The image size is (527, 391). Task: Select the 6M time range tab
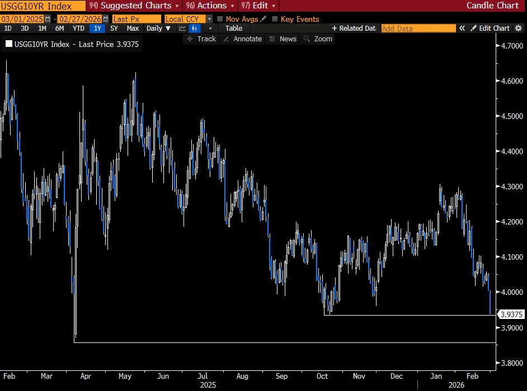[x=59, y=28]
